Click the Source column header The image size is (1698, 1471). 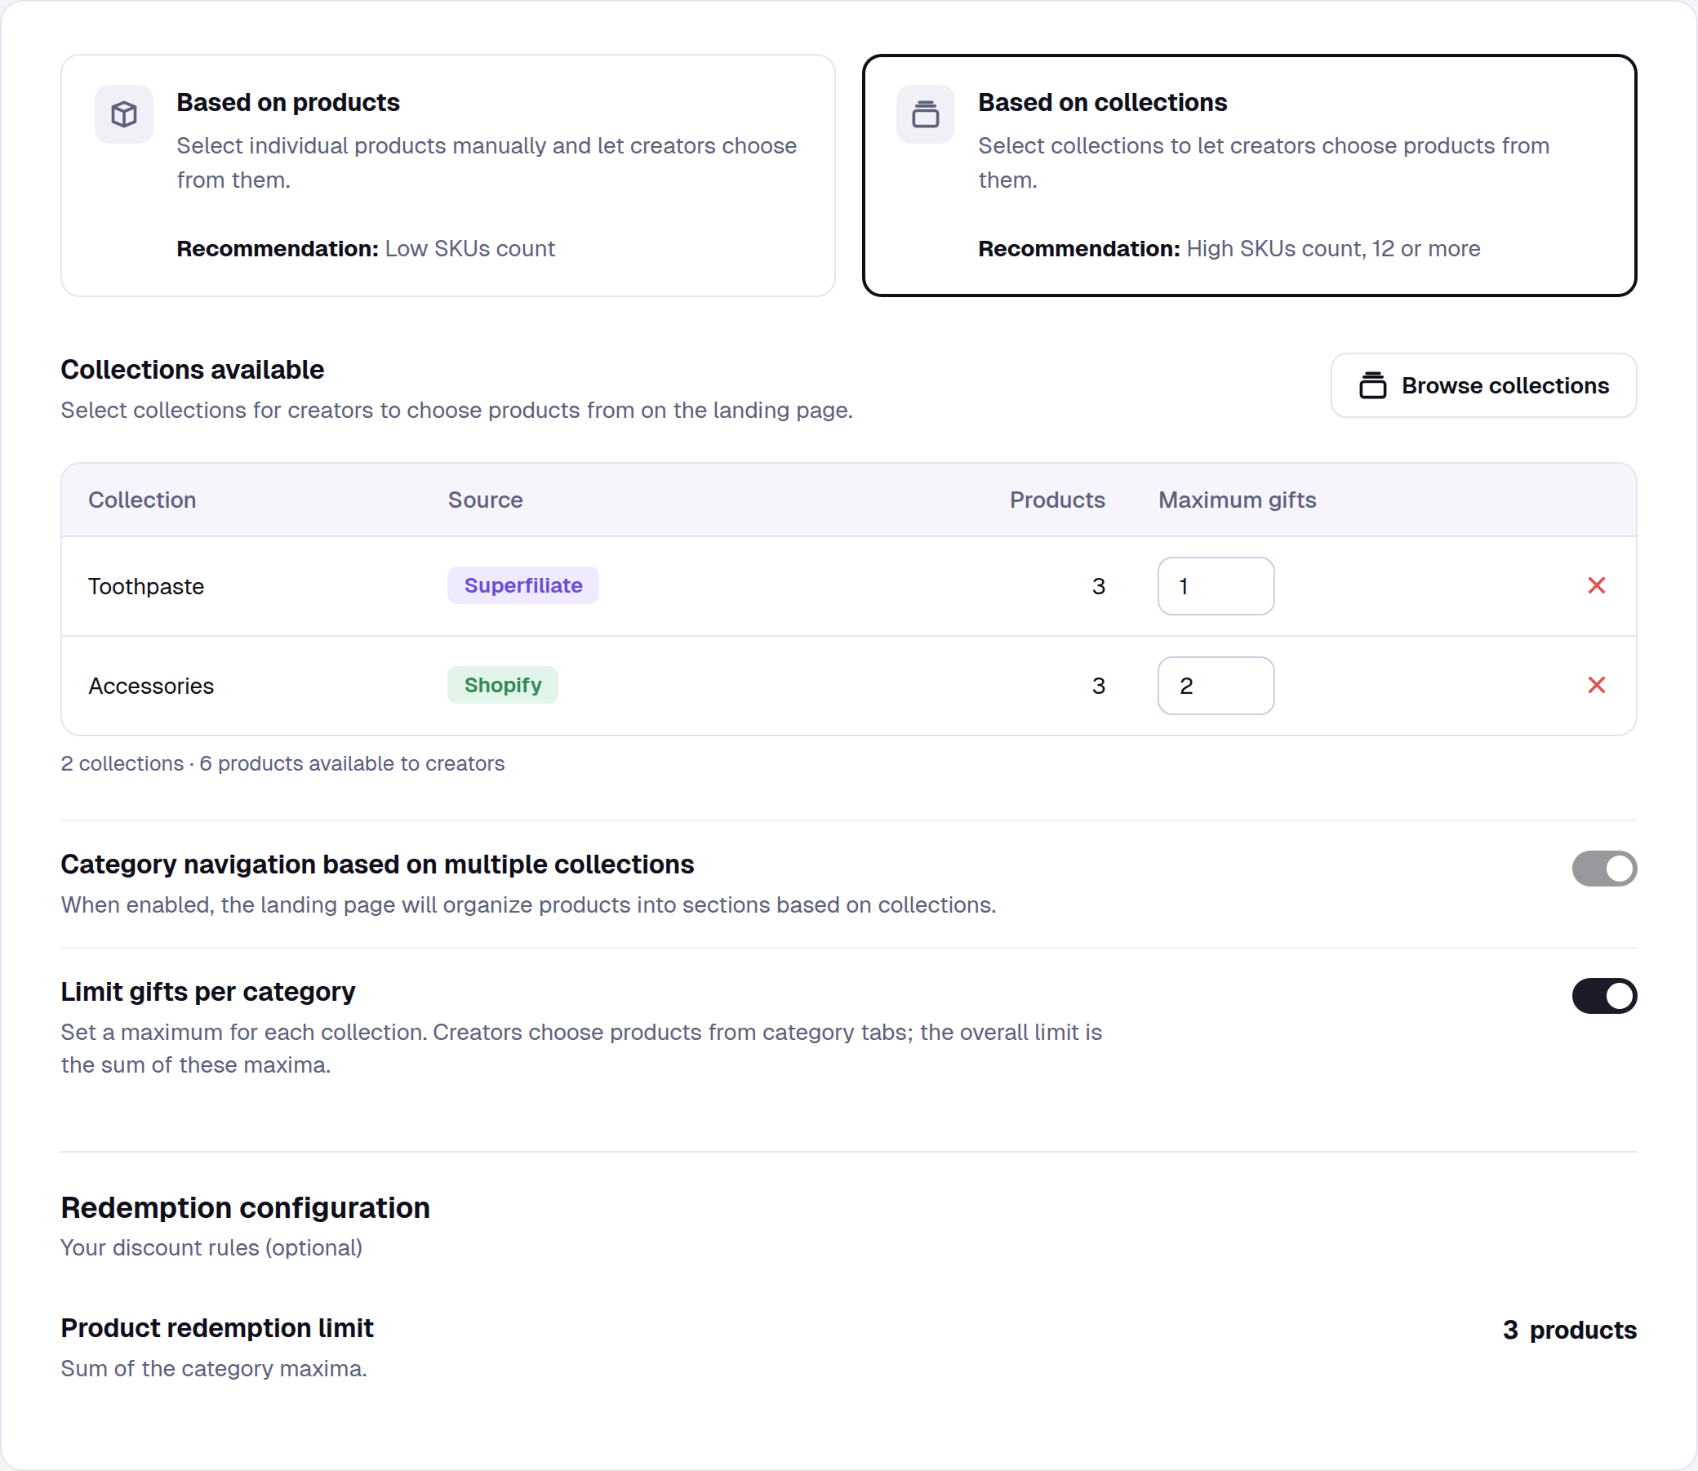click(x=485, y=500)
